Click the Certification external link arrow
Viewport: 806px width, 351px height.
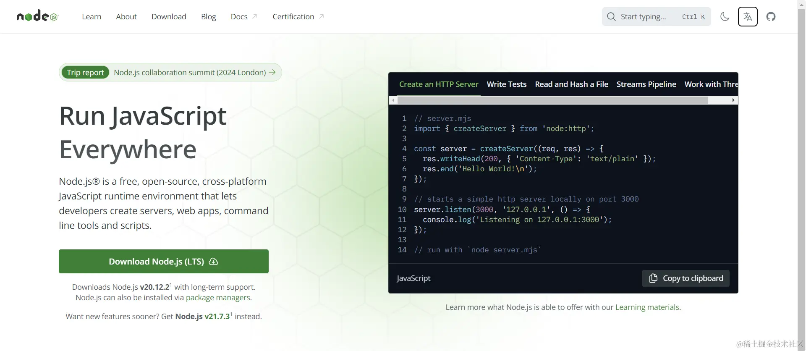point(321,16)
